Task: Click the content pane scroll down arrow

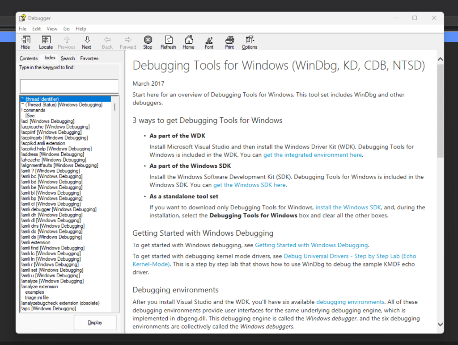Action: (x=440, y=324)
